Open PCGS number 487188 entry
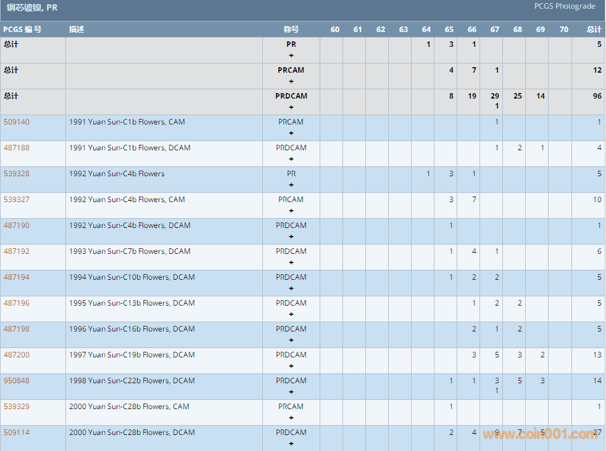The height and width of the screenshot is (451, 606). coord(17,148)
